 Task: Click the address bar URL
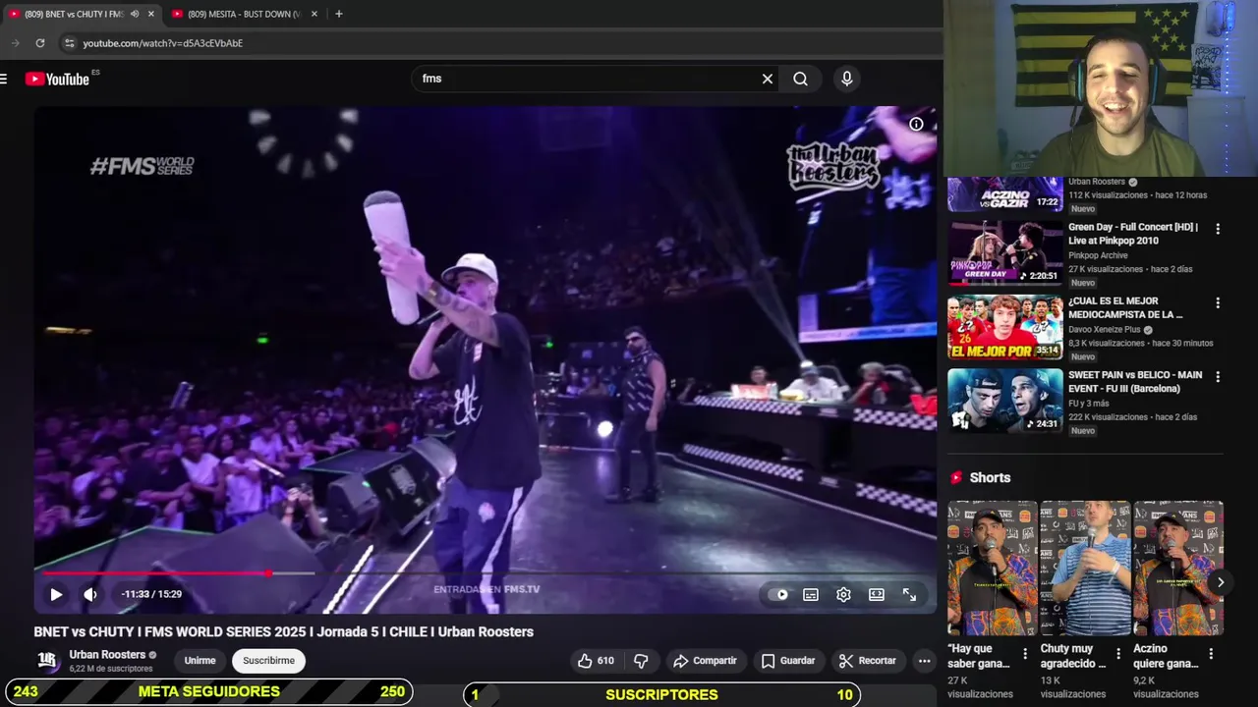click(x=162, y=43)
